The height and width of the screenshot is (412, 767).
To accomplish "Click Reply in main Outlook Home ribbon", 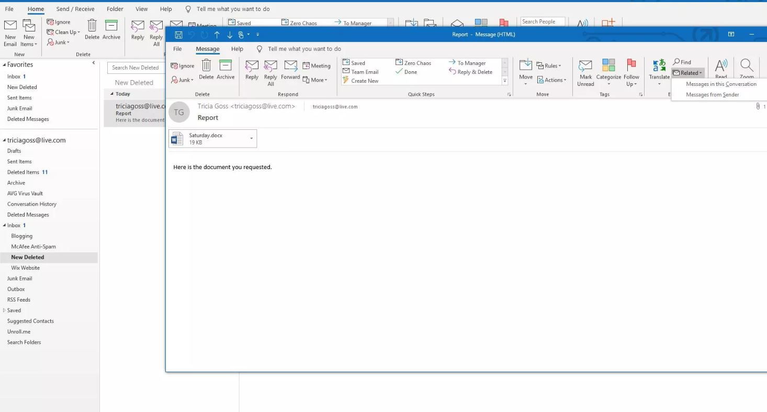I will point(138,30).
